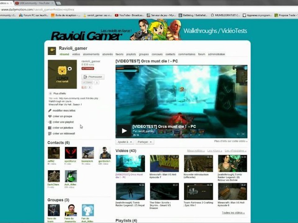
Task: Expand Plus d'info plus icon
Action: (x=50, y=94)
